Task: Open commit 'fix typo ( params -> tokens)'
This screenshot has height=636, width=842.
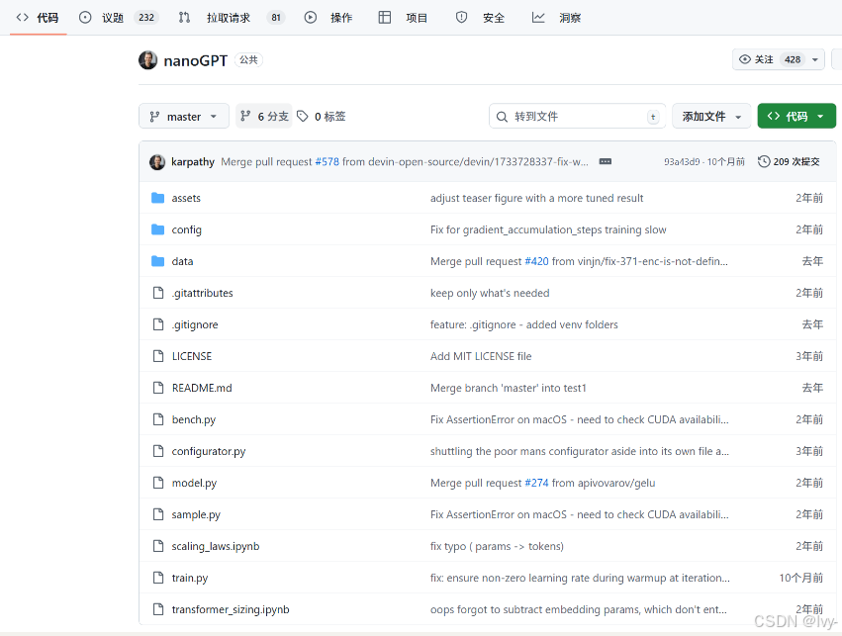Action: click(x=497, y=546)
